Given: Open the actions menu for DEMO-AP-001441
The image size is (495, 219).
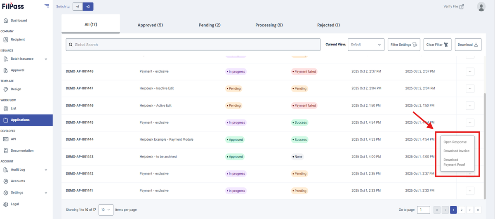Looking at the screenshot, I should click(x=470, y=191).
